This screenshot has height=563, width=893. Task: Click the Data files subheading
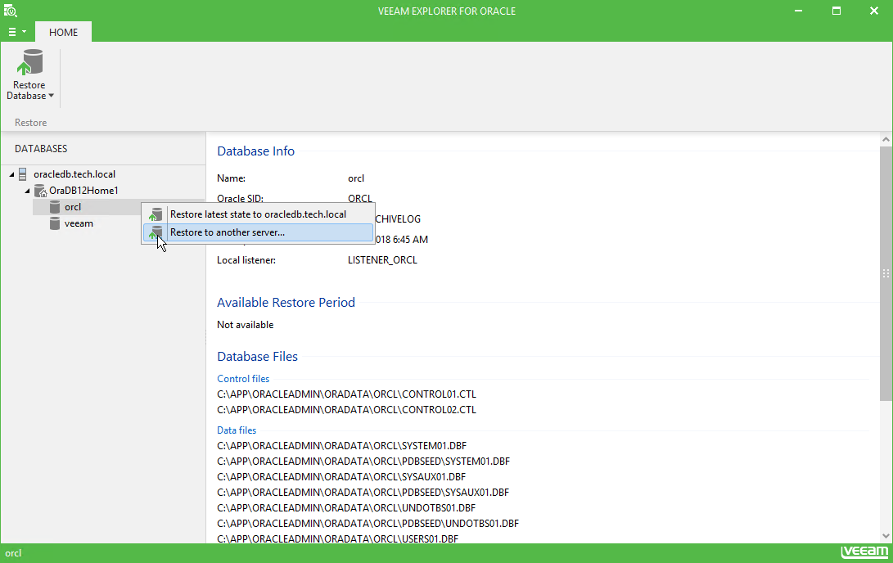[237, 431]
